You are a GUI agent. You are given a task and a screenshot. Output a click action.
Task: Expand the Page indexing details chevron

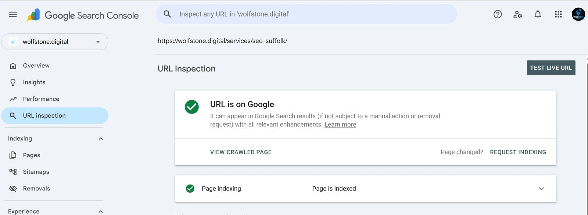pyautogui.click(x=541, y=189)
